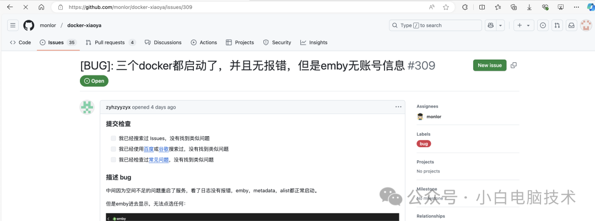Click zyhzyyzyx user avatar
The image size is (595, 221).
(87, 107)
